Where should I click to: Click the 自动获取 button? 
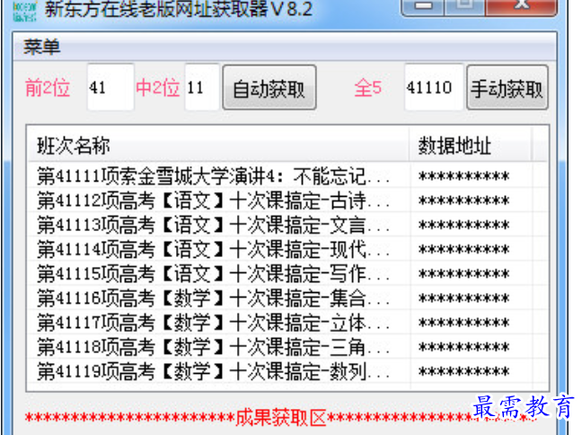pos(269,88)
